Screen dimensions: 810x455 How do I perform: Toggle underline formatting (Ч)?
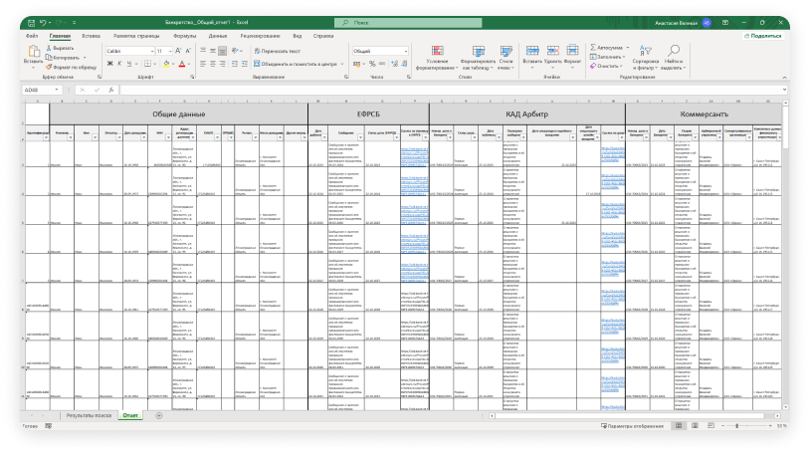pos(129,64)
